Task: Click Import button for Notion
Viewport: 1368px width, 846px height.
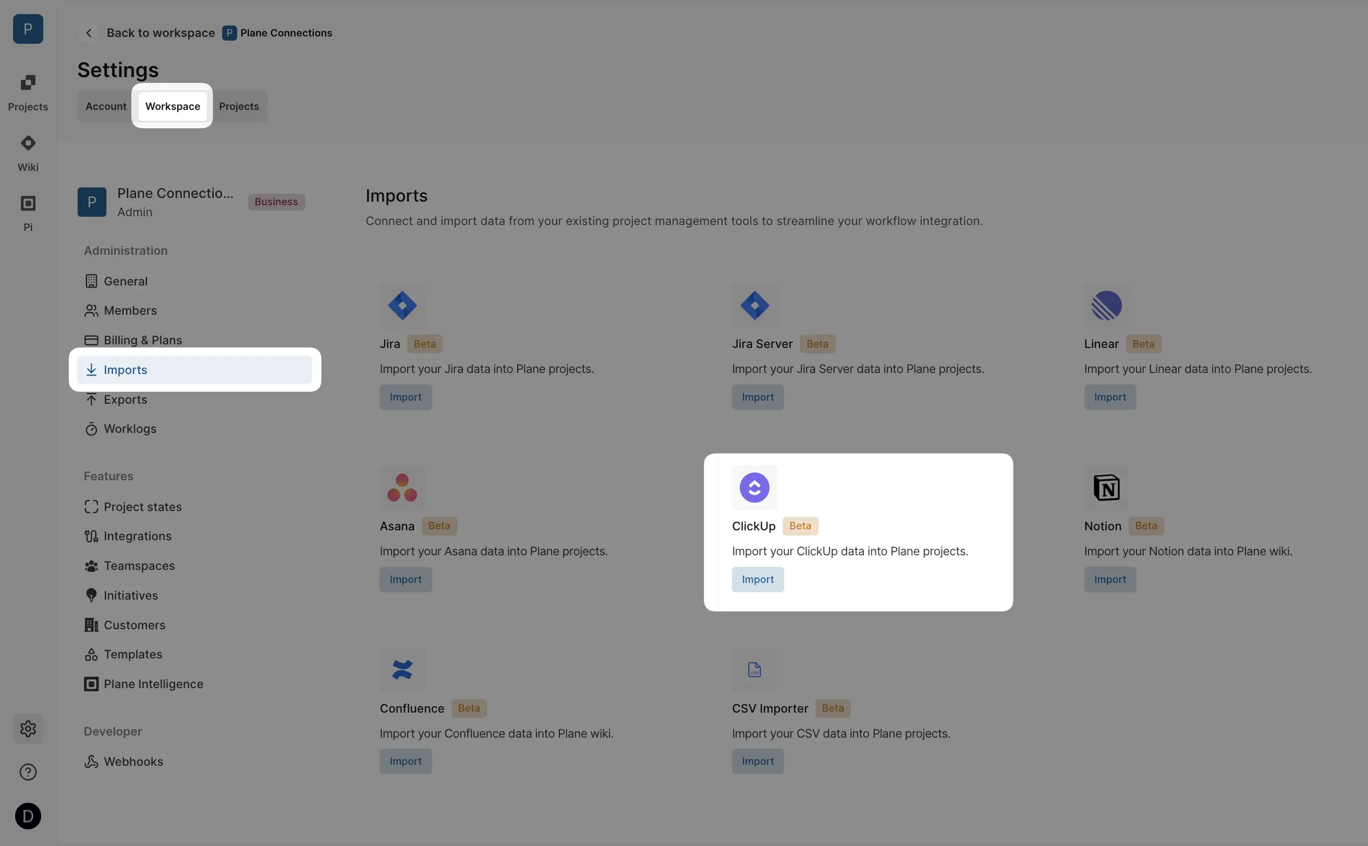Action: tap(1110, 580)
